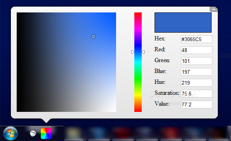
Task: Open the Windows Start orb
Action: 10,133
